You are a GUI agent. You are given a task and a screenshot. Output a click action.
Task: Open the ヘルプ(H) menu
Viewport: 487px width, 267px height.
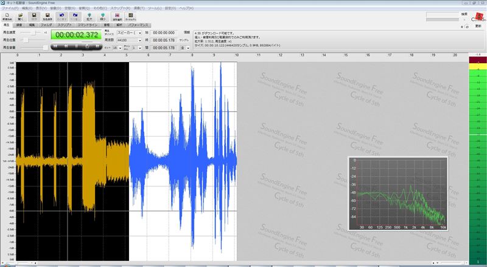[x=186, y=8]
